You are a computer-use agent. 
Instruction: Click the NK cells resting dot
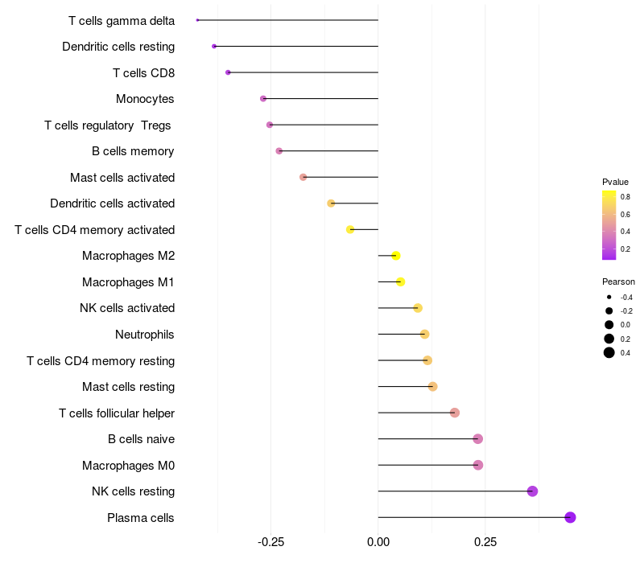click(532, 491)
